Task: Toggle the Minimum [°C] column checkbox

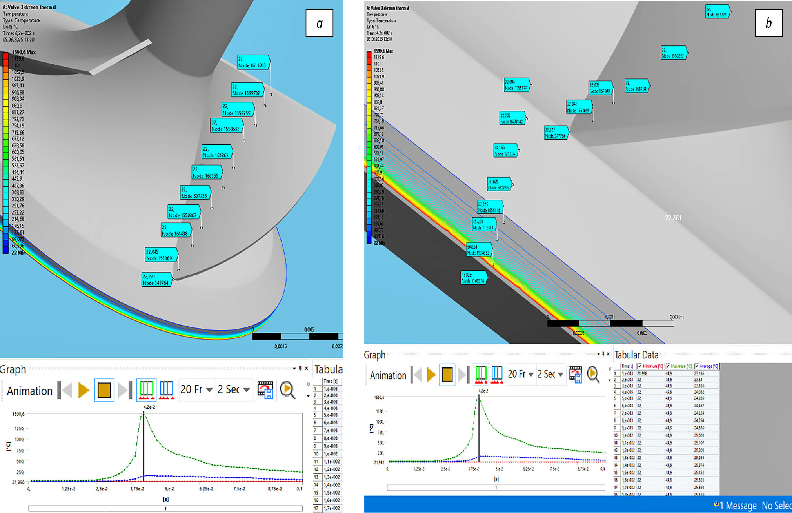Action: click(639, 366)
